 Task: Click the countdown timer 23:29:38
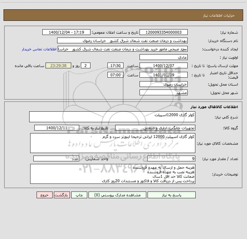(x=58, y=65)
